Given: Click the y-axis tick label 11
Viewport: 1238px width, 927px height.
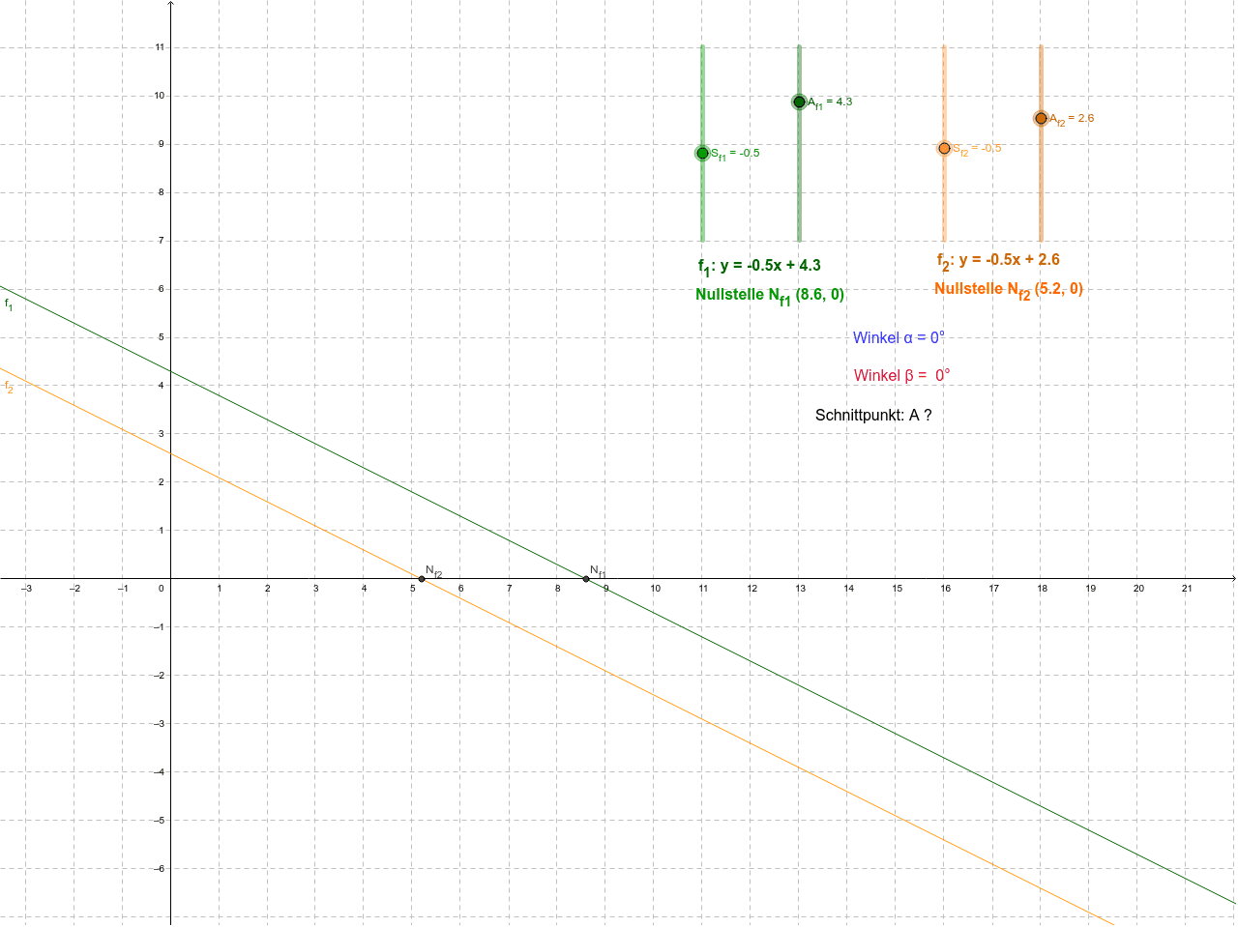Looking at the screenshot, I should pyautogui.click(x=160, y=47).
